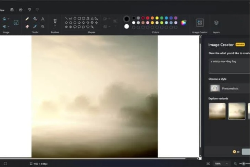
Task: Open the Photorealistic style dropdown
Action: (229, 88)
